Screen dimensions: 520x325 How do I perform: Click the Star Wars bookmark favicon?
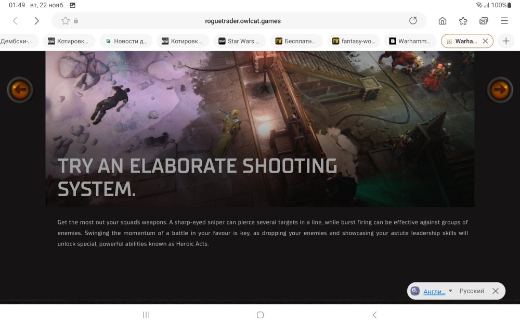click(223, 41)
